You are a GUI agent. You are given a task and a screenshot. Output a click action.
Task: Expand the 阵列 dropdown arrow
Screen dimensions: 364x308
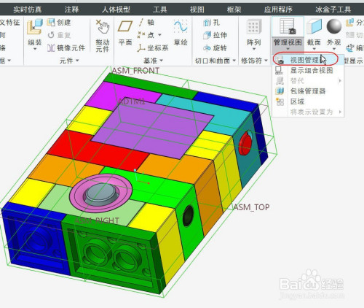click(x=254, y=49)
